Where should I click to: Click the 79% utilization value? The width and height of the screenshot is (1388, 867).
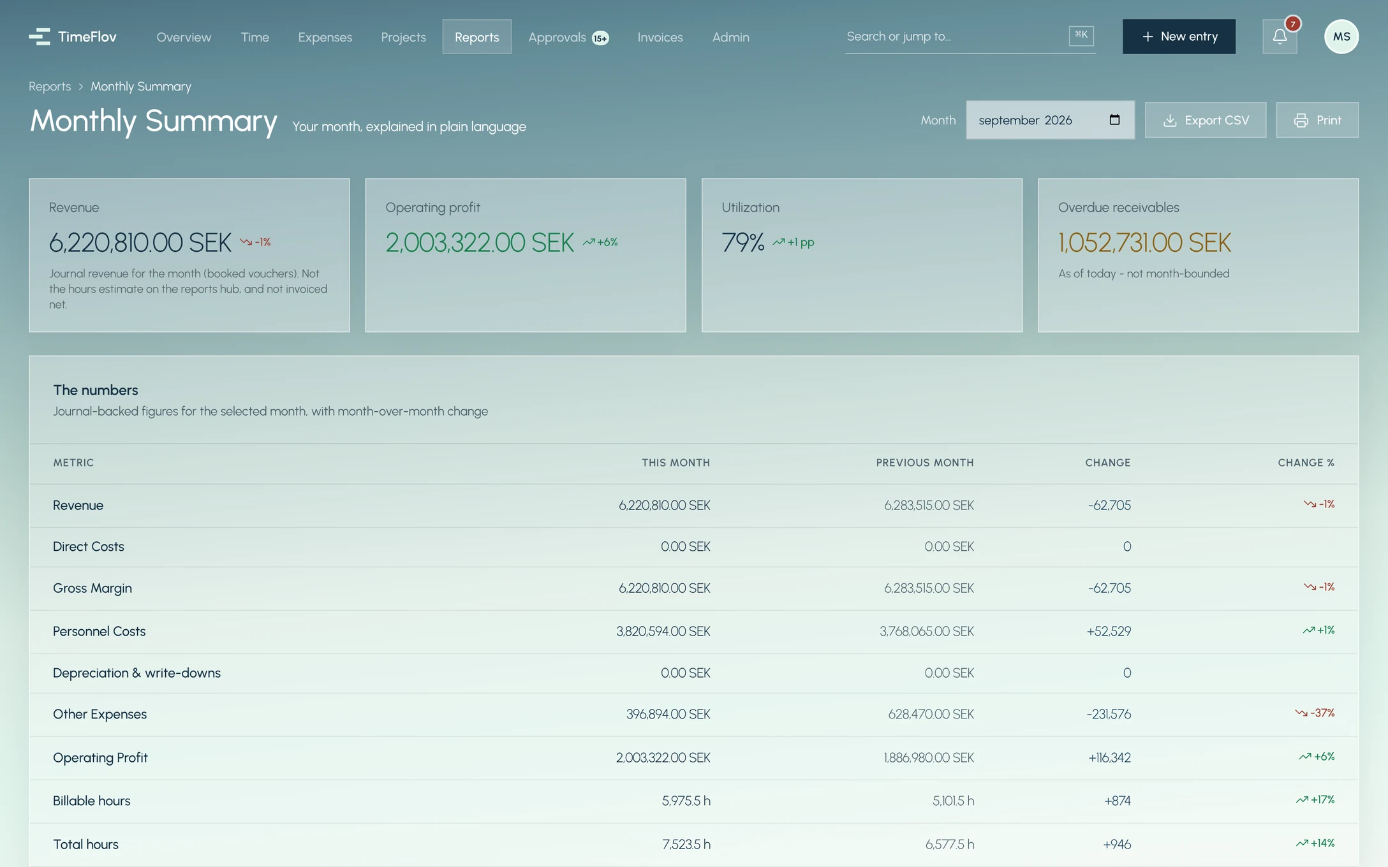click(x=743, y=243)
